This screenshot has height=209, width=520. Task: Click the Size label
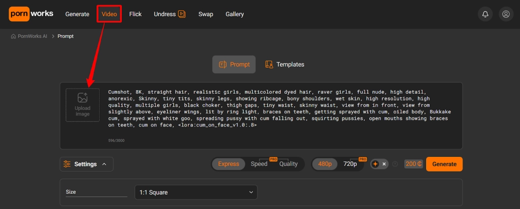click(x=71, y=192)
